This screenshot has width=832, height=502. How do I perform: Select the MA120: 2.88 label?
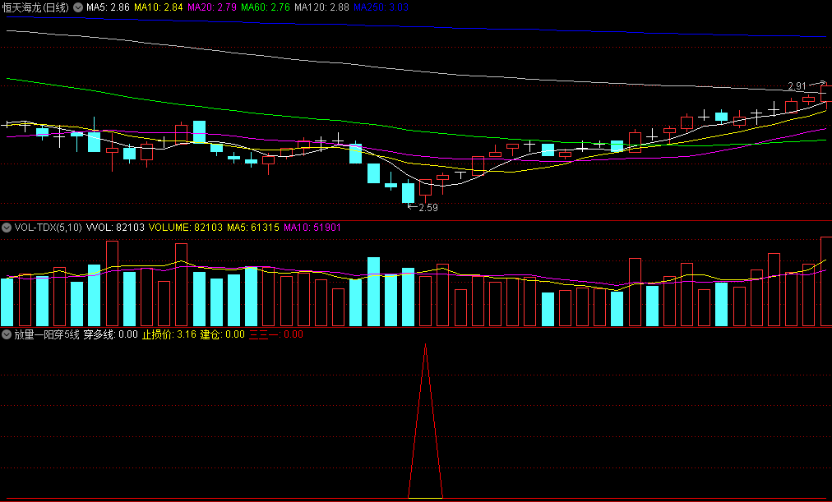click(x=321, y=7)
